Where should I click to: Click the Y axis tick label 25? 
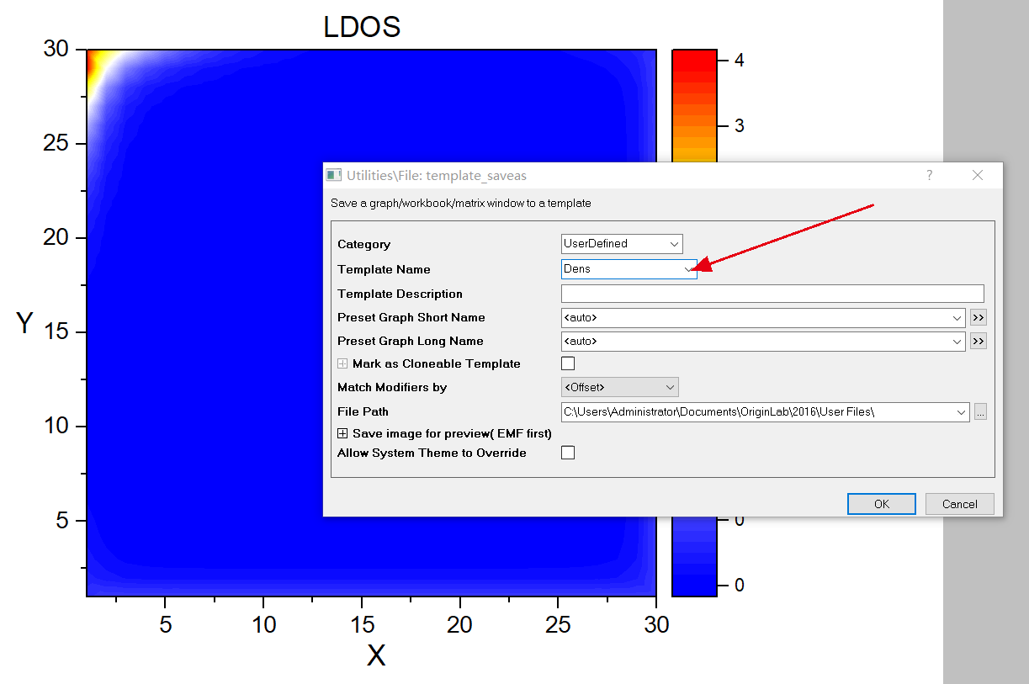click(55, 144)
